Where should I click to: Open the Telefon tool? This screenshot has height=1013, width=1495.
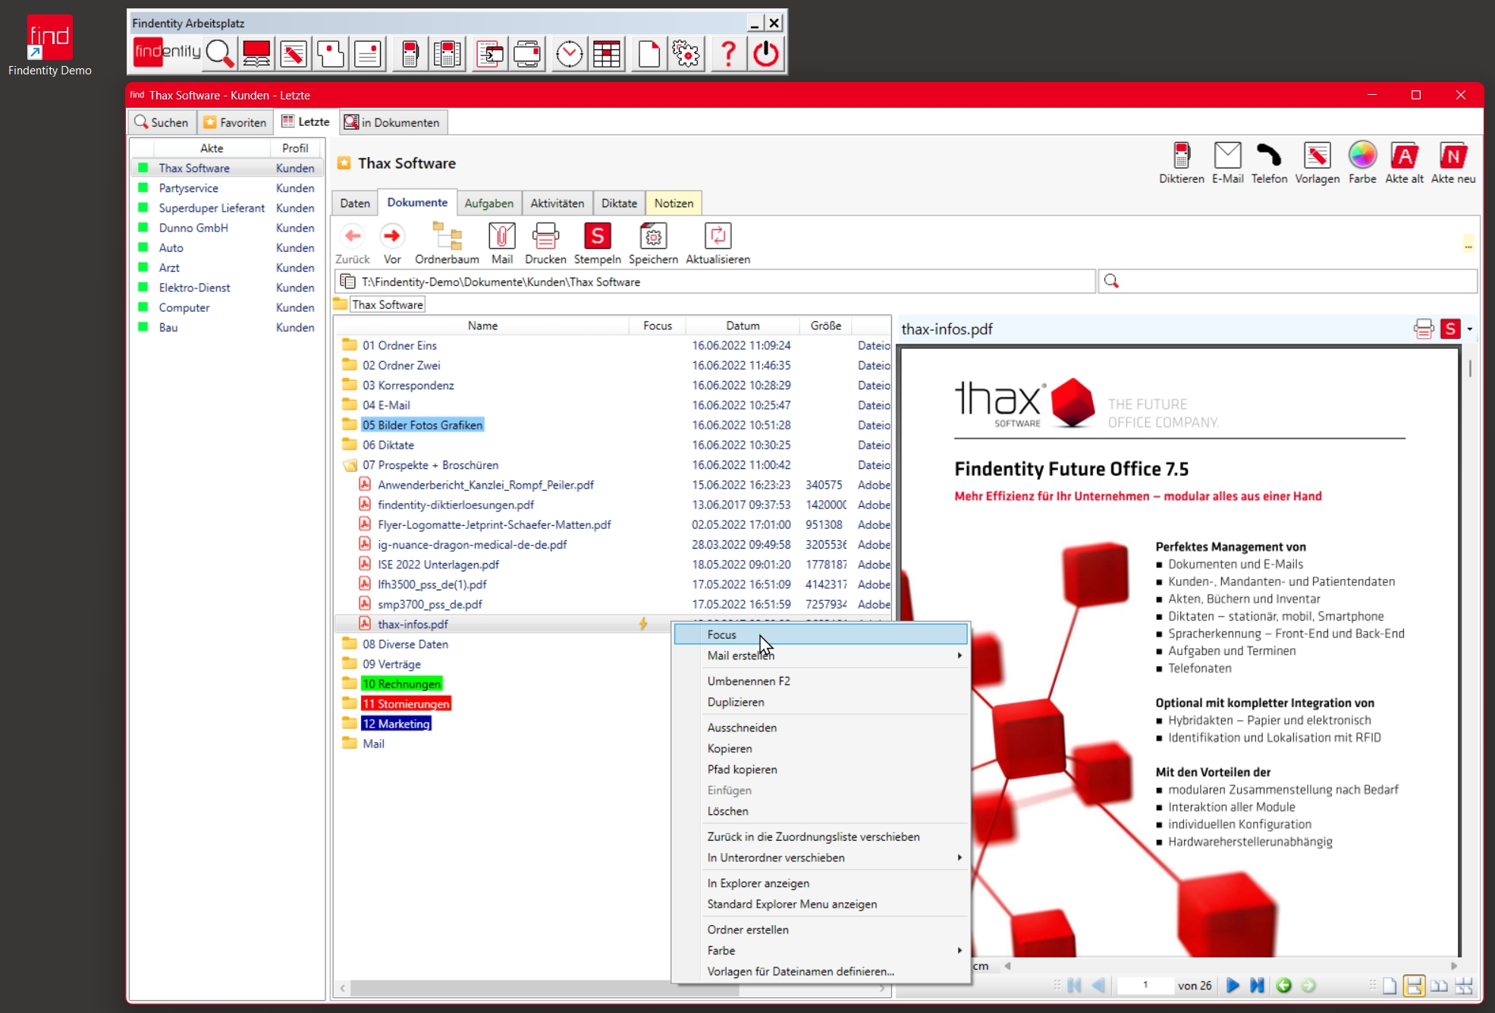1269,156
